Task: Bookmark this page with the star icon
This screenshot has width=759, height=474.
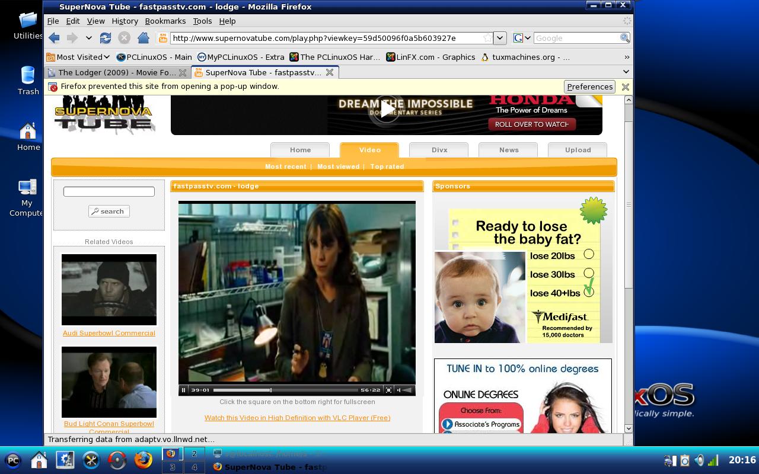Action: coord(487,38)
